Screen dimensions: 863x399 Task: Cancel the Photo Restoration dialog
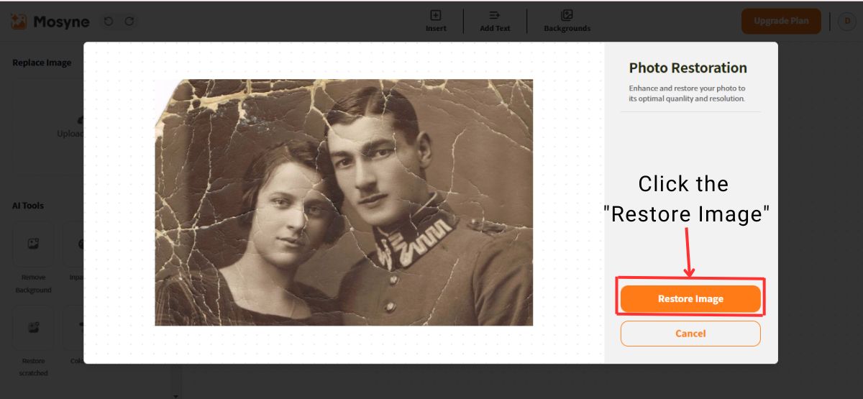690,334
